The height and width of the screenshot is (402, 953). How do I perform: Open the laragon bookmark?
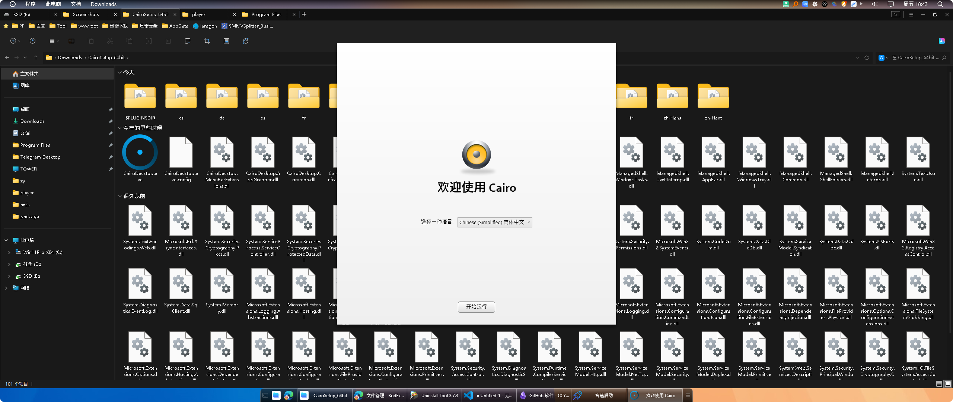pos(205,26)
